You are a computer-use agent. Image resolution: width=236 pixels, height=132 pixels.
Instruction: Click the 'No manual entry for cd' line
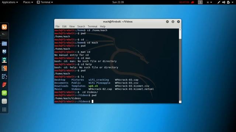72,55
